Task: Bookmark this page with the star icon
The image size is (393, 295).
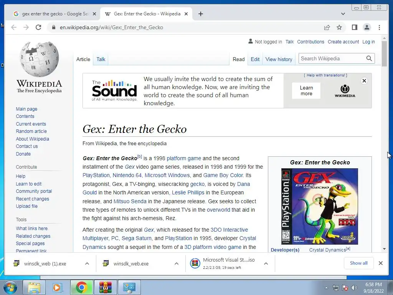Action: (339, 27)
